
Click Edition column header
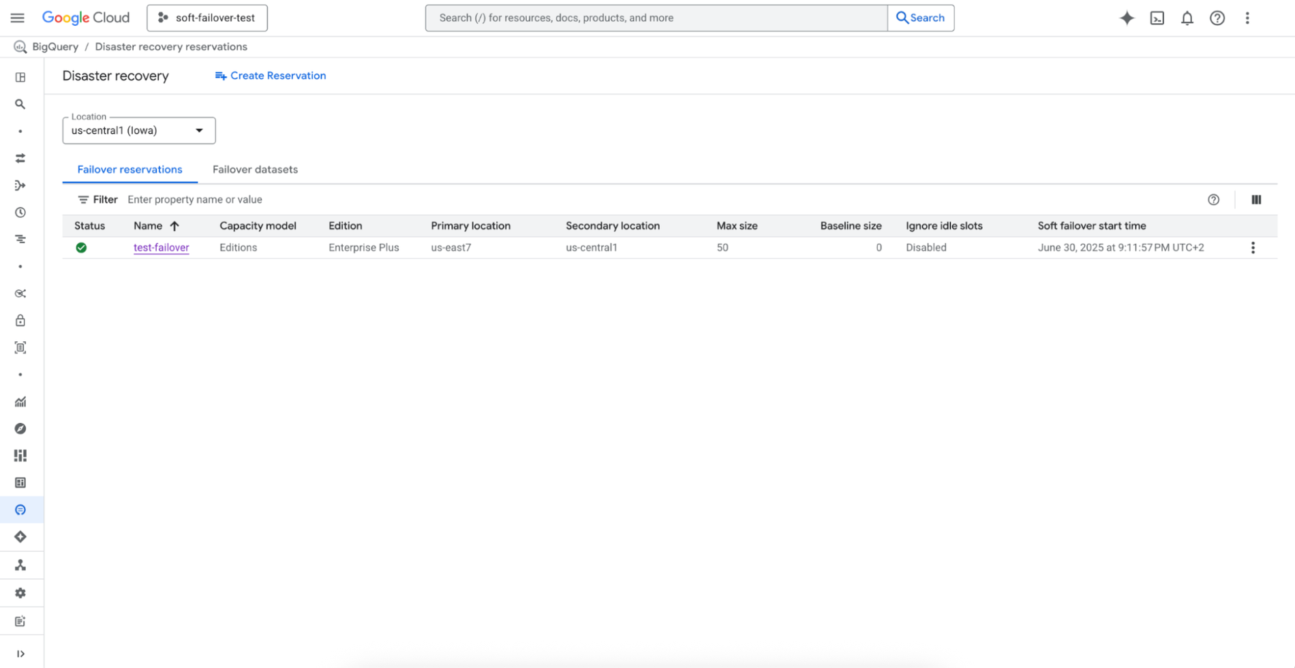346,226
